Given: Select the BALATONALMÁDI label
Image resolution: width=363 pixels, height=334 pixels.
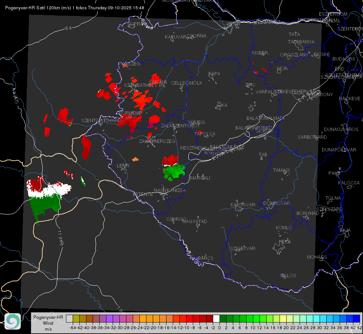Looking at the screenshot, I should (265, 118).
